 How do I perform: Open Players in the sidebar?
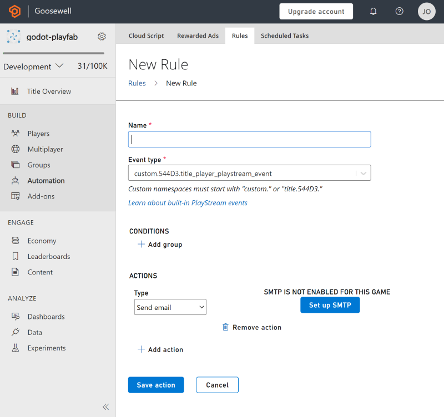tap(38, 134)
